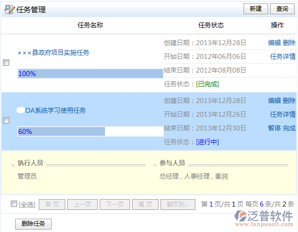Check the box for OA系统学习使用任务

tap(6, 121)
